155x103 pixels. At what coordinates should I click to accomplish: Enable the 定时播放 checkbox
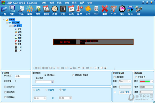tap(5, 97)
